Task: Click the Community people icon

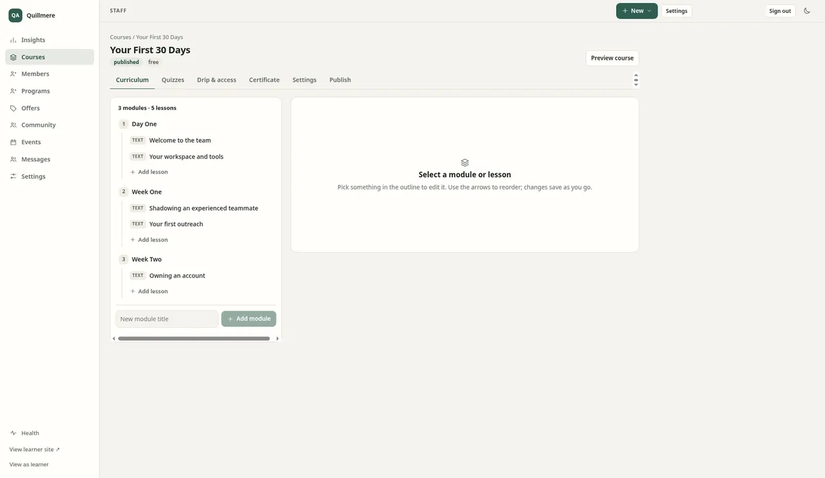Action: (13, 125)
